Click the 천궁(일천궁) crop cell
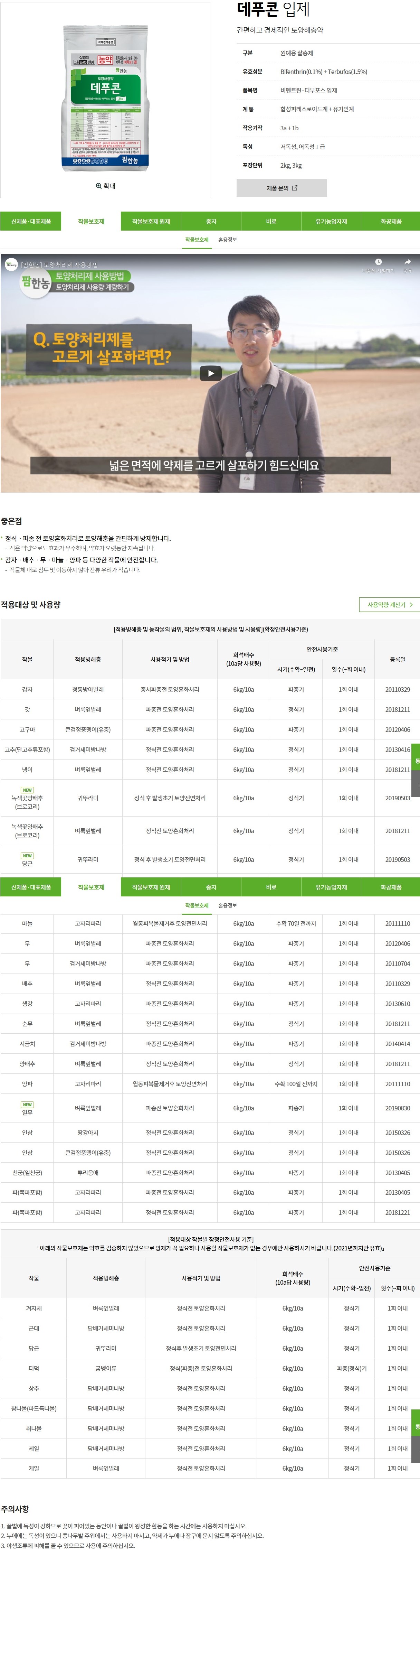420x1658 pixels. 27,1173
